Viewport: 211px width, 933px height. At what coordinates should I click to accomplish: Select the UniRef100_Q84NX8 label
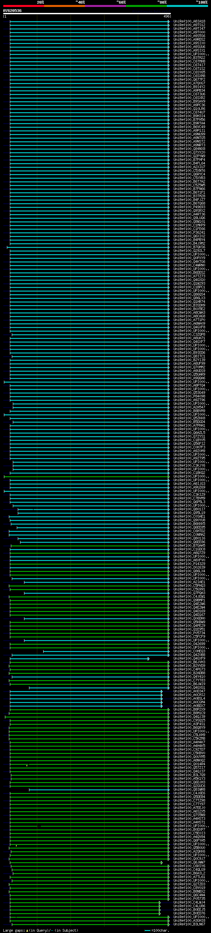(189, 149)
